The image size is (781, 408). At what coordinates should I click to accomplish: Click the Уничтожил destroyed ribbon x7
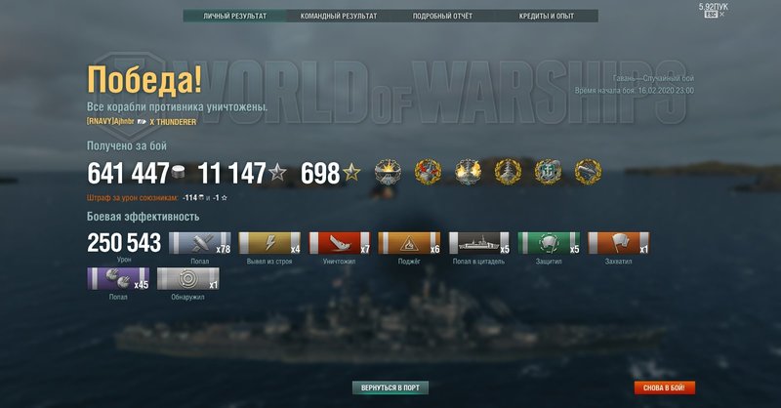(340, 243)
